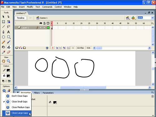Click the Timeline button
The image size is (156, 117).
[21, 18]
